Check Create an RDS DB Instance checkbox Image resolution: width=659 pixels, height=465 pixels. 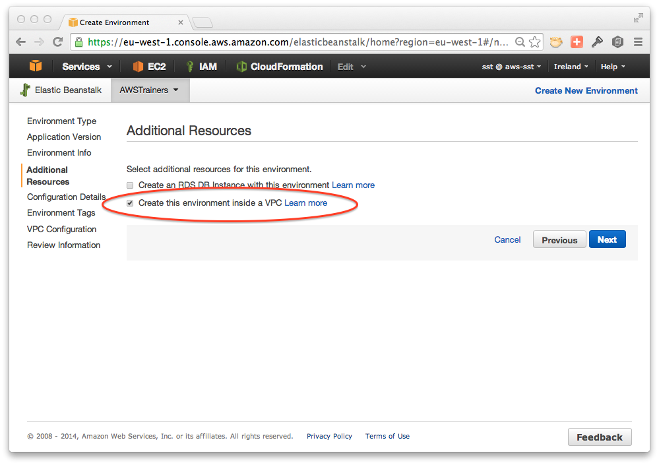pos(130,185)
